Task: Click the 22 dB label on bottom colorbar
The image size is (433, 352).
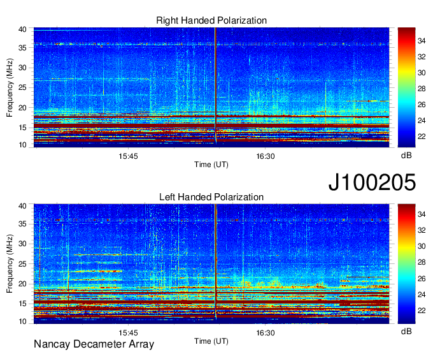Action: pos(422,311)
